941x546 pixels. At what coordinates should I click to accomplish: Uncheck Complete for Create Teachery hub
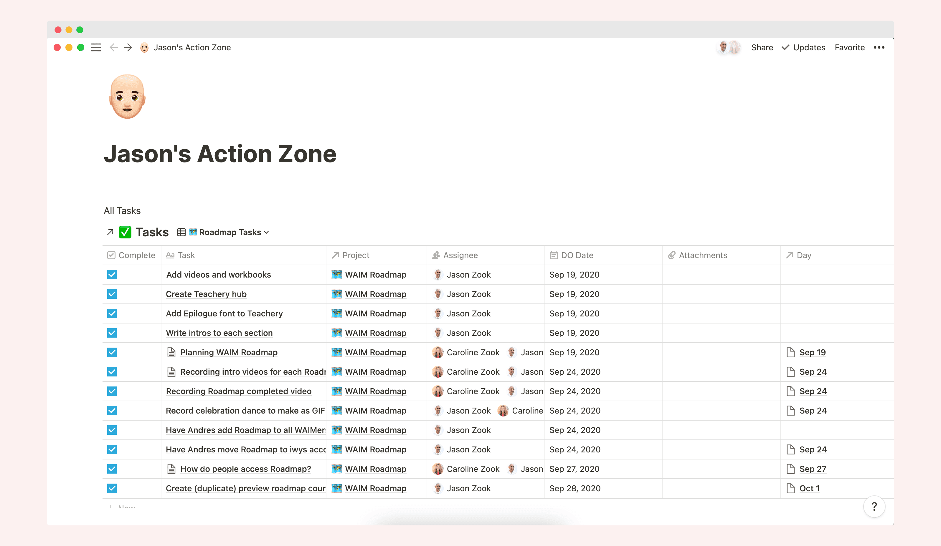pos(111,294)
